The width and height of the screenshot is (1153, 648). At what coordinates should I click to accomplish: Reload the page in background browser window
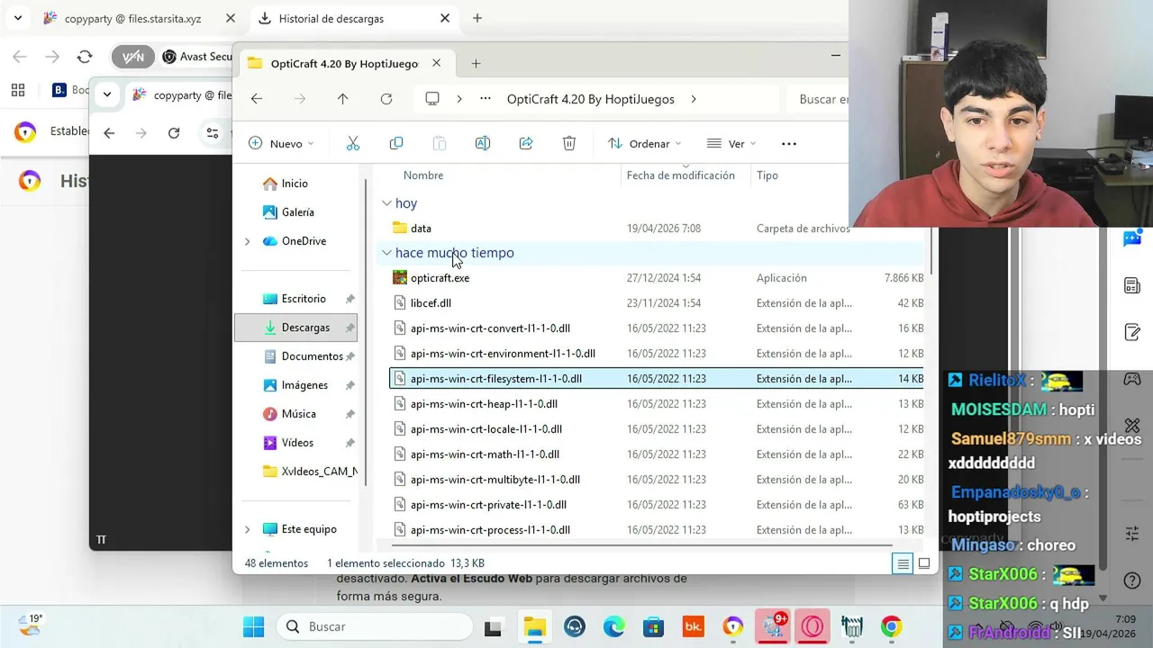point(85,57)
